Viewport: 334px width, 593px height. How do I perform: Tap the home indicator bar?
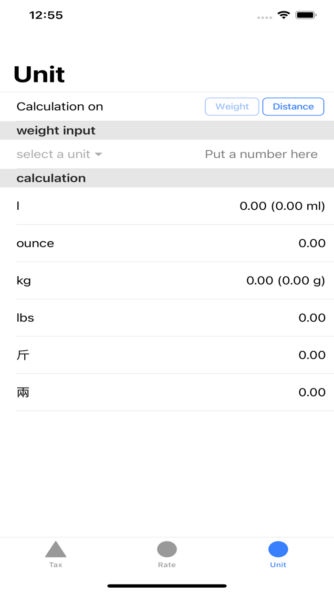tap(167, 586)
